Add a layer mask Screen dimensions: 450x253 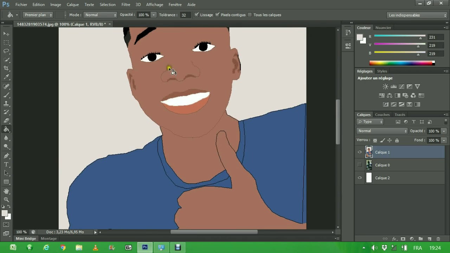tap(403, 239)
